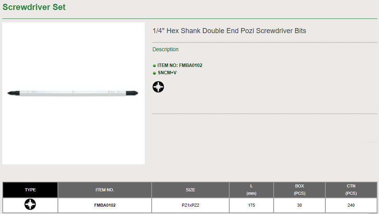Click the 175 length value cell

[251, 205]
